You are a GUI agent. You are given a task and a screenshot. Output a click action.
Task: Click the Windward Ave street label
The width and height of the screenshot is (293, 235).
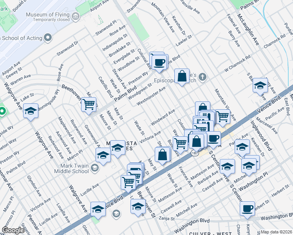[x=163, y=117]
